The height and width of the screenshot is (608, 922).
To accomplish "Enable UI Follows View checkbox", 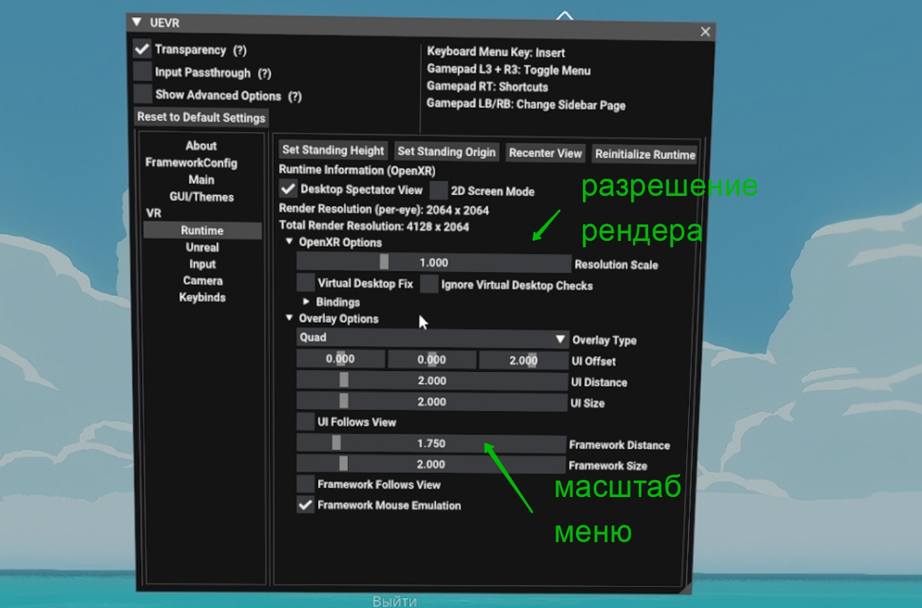I will (x=306, y=421).
